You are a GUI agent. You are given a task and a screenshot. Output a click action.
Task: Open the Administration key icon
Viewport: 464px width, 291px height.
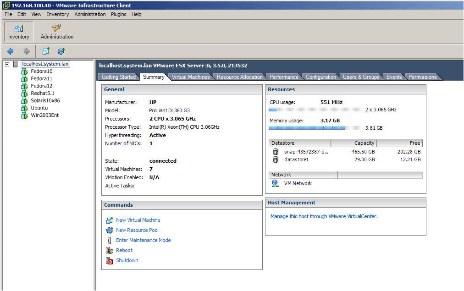(56, 28)
